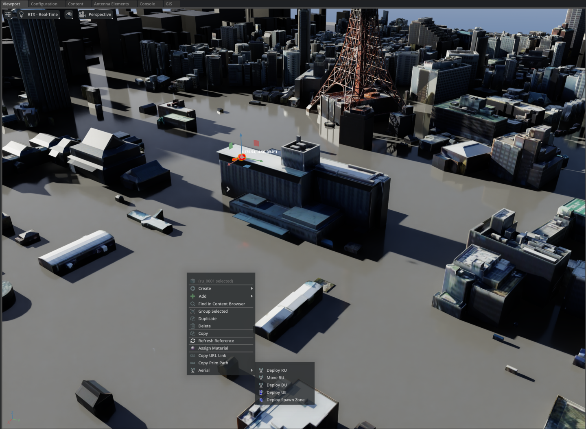Image resolution: width=586 pixels, height=429 pixels.
Task: Click the lightbulb renderer icon
Action: [22, 14]
